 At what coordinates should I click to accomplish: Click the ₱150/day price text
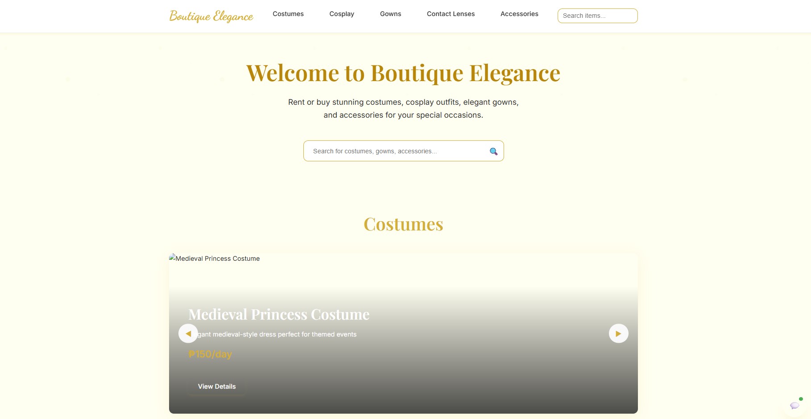(210, 354)
